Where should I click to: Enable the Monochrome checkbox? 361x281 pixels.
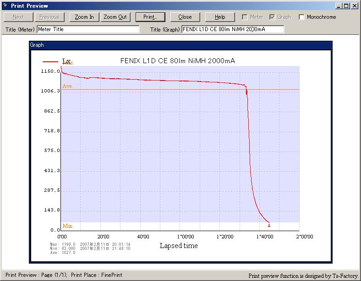coord(301,17)
